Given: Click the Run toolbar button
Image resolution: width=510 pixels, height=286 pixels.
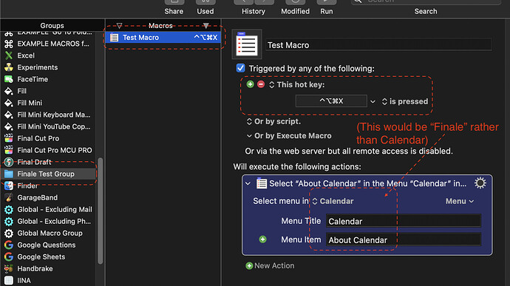Looking at the screenshot, I should pos(327,7).
